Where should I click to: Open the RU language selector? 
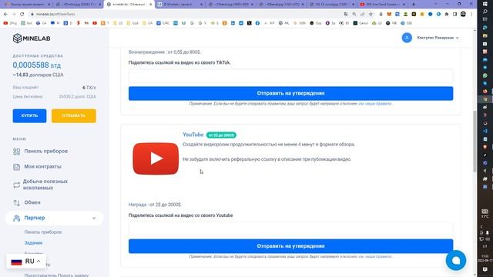pyautogui.click(x=25, y=262)
